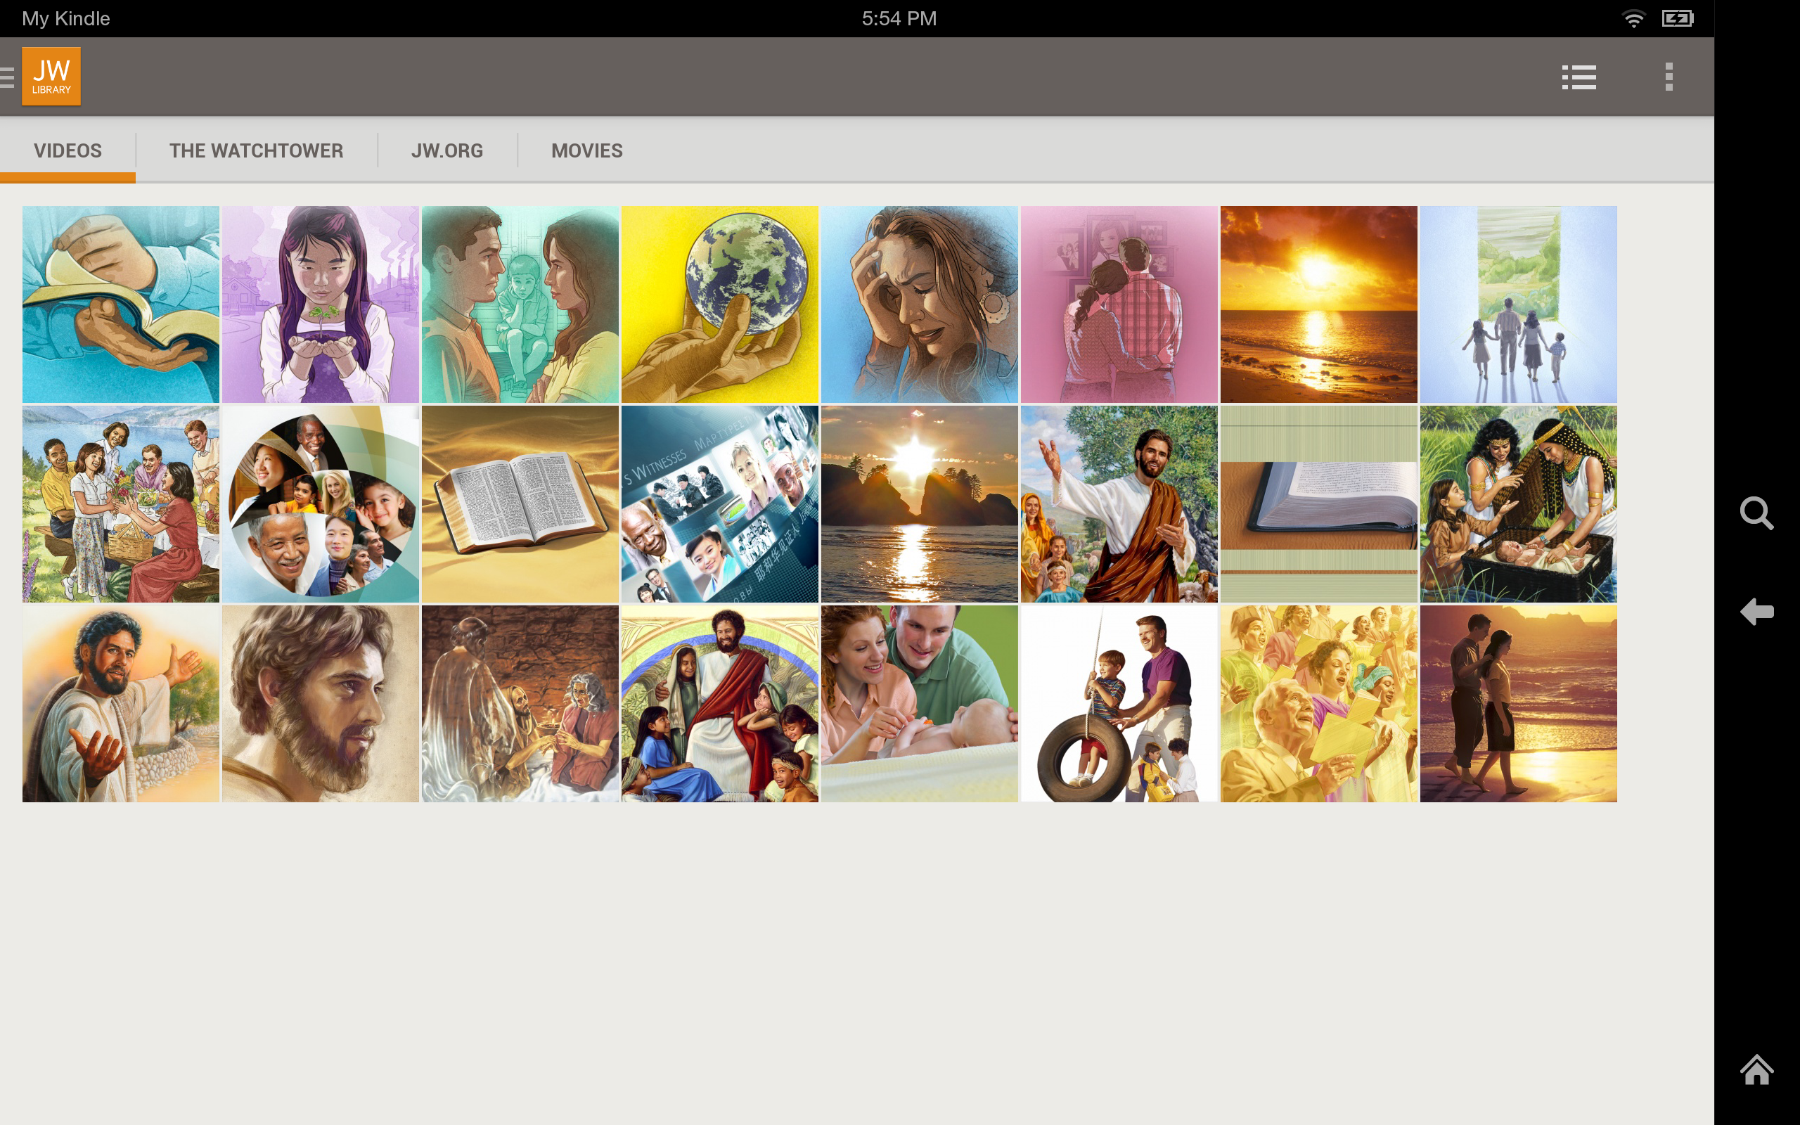This screenshot has height=1125, width=1800.
Task: Open the JW.ORG tab
Action: click(x=447, y=150)
